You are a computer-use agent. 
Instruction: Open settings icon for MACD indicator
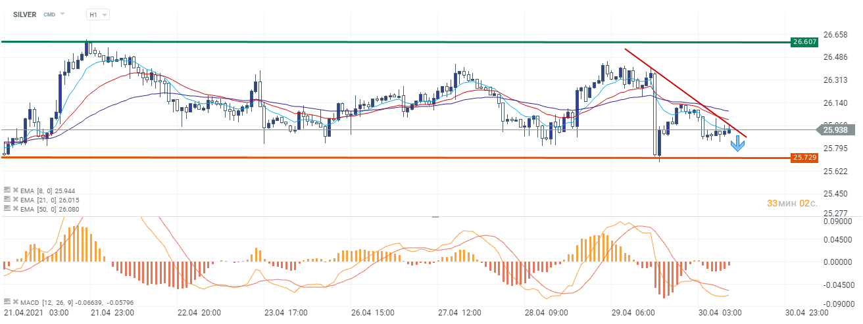pyautogui.click(x=7, y=301)
